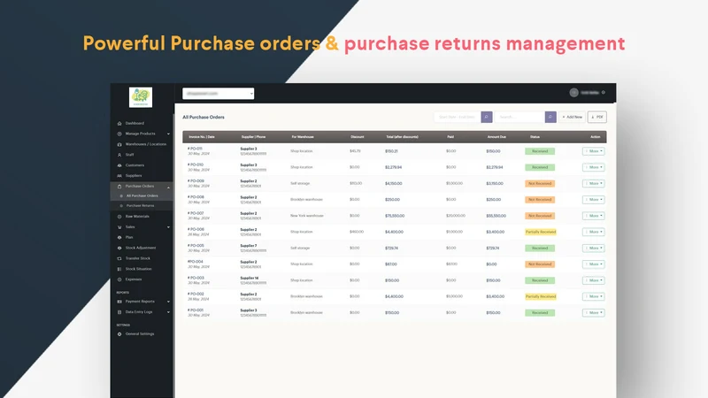Click the Add New button
Image resolution: width=708 pixels, height=398 pixels.
tap(572, 117)
